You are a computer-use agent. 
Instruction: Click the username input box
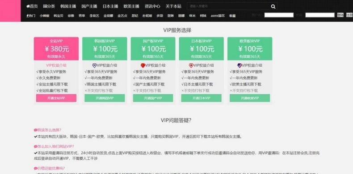[279, 15]
